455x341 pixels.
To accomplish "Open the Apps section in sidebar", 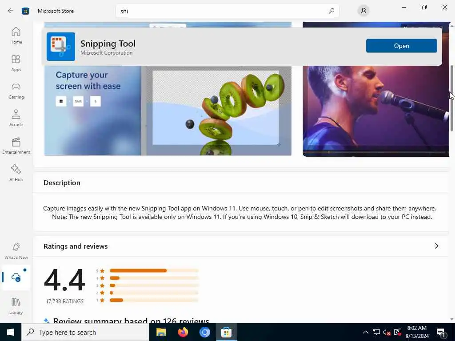I will coord(16,63).
